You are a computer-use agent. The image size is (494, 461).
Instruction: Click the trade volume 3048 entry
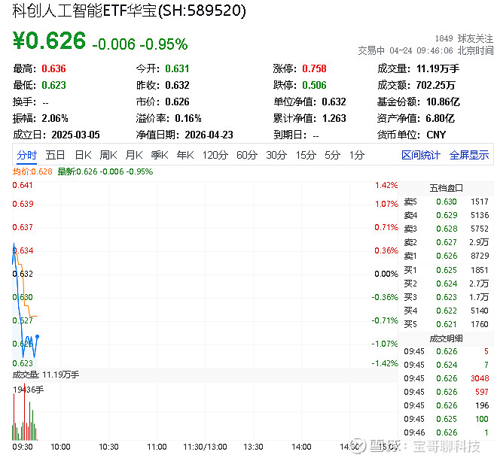tap(480, 378)
